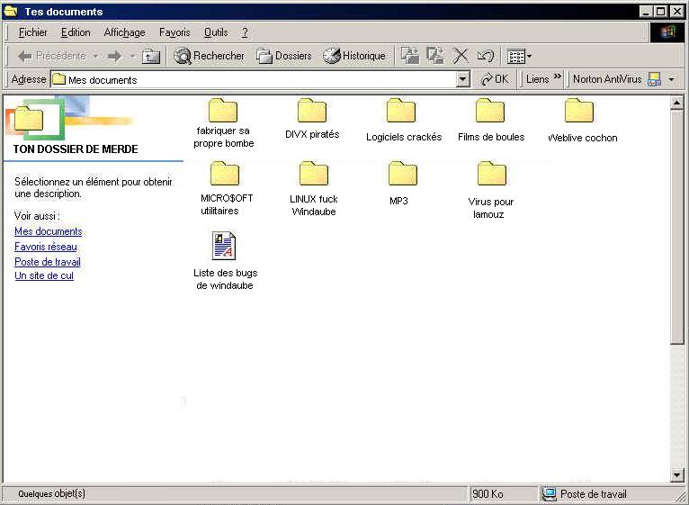Click the vertical scrollbar up arrow

[x=676, y=103]
